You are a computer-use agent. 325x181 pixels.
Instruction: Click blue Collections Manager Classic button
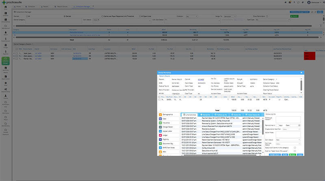click(300, 12)
